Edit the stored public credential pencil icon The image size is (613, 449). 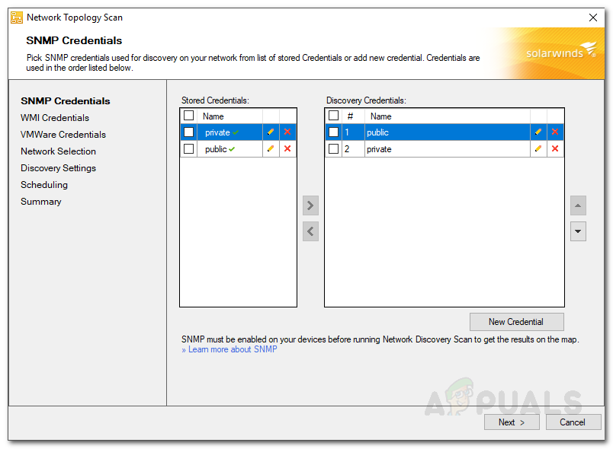click(271, 148)
